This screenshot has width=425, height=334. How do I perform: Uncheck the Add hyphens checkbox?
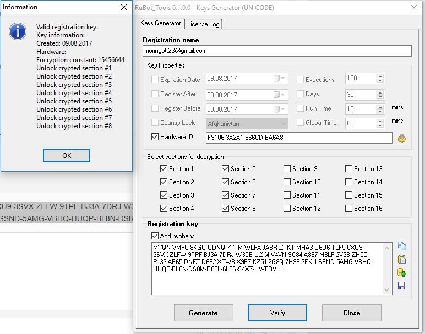[x=155, y=236]
